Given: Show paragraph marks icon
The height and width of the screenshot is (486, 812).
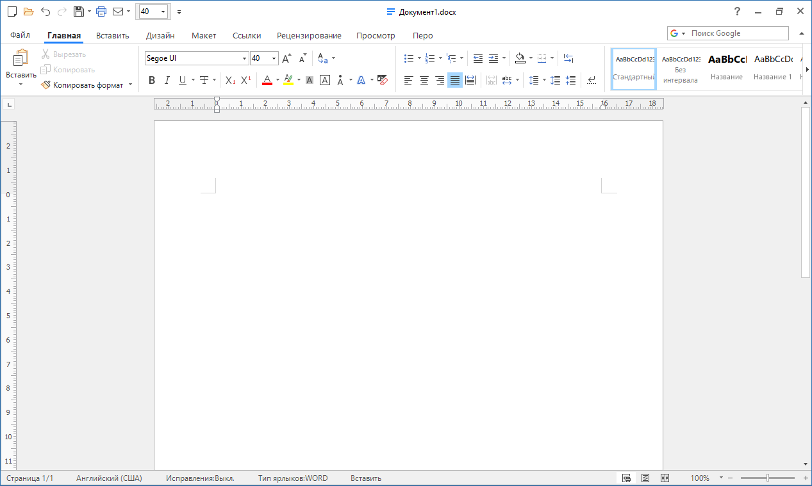Looking at the screenshot, I should [592, 80].
